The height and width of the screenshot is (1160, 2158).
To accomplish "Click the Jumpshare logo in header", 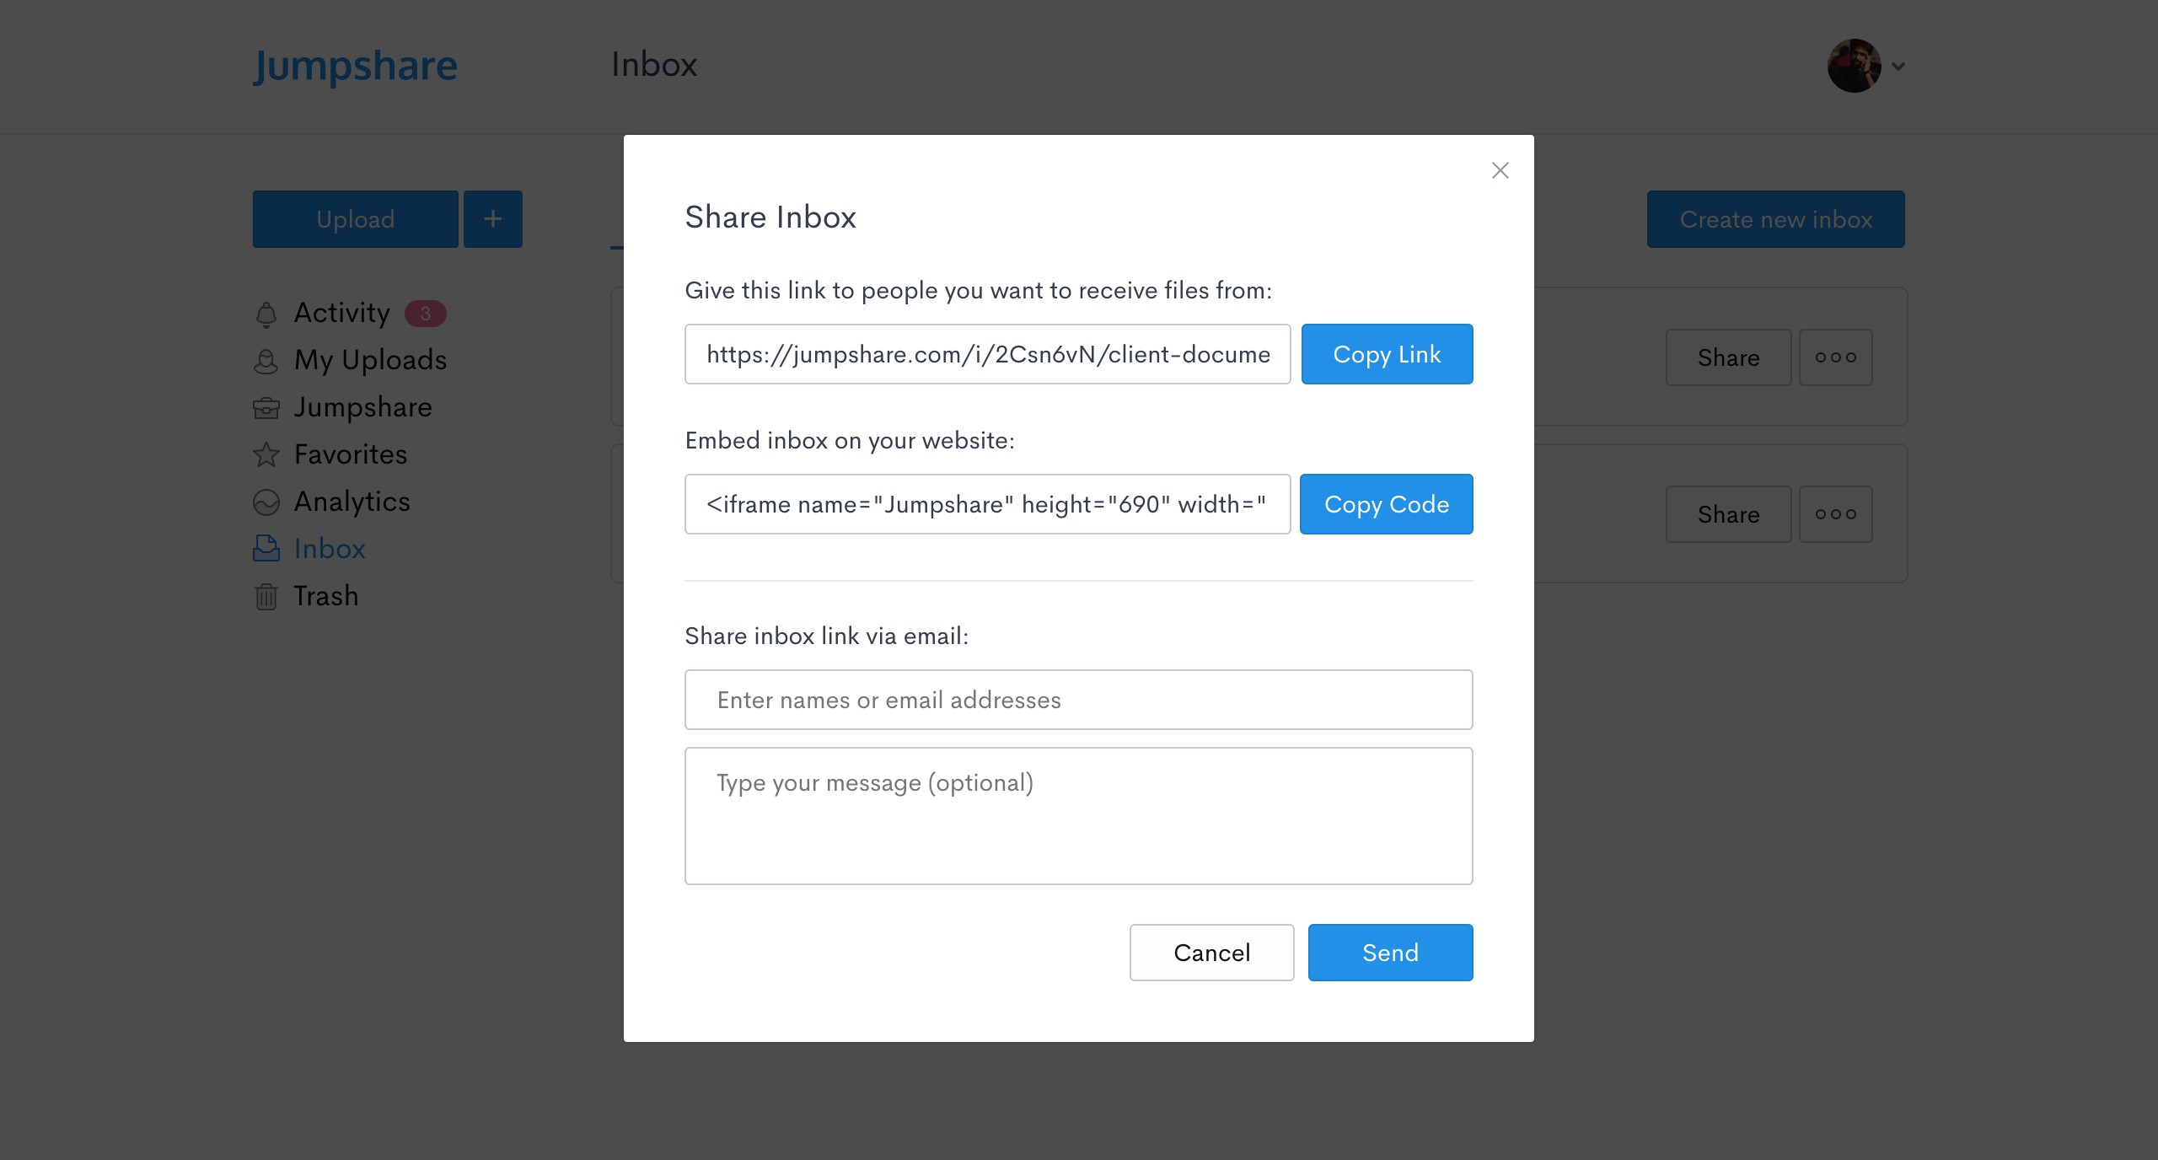I will tap(355, 66).
